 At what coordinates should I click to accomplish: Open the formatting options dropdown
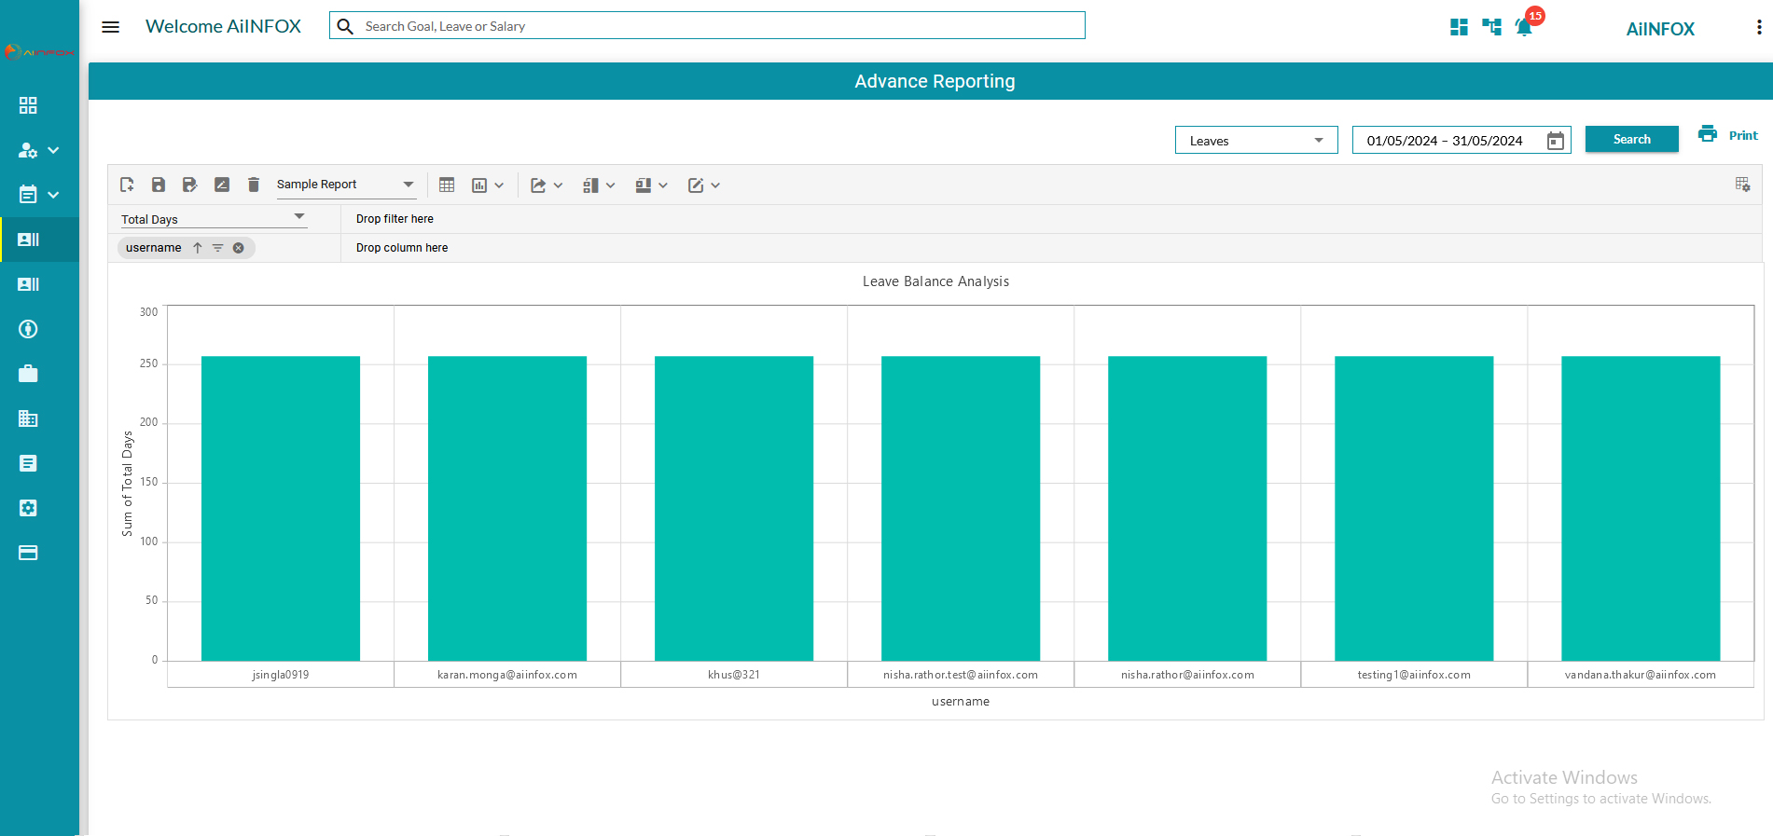point(703,185)
